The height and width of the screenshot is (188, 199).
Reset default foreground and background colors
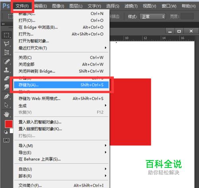coord(6,132)
